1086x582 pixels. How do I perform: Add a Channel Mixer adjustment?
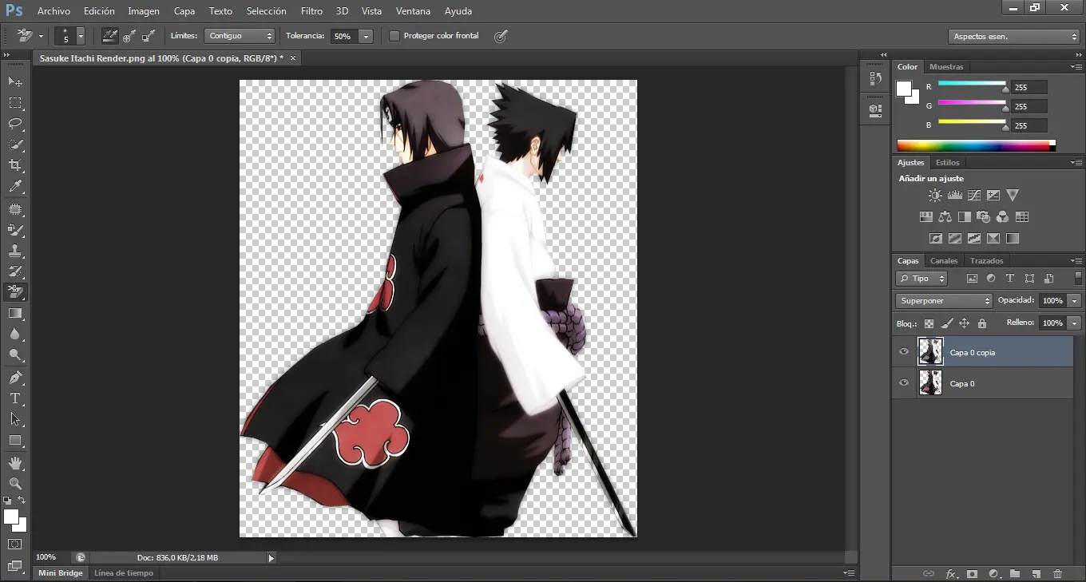pyautogui.click(x=1003, y=216)
